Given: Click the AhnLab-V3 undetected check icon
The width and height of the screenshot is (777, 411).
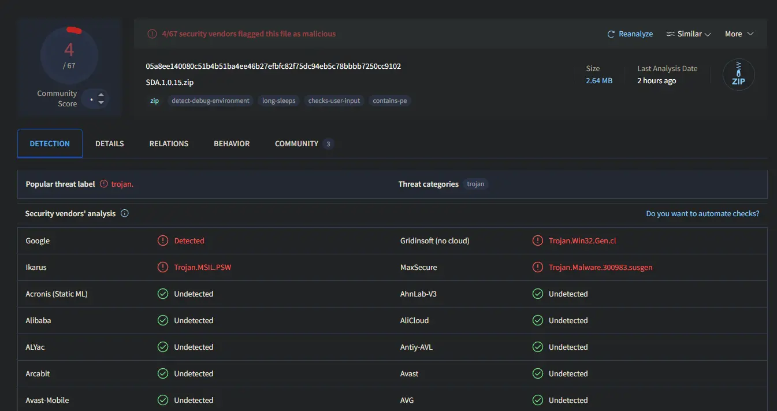Looking at the screenshot, I should pos(538,294).
